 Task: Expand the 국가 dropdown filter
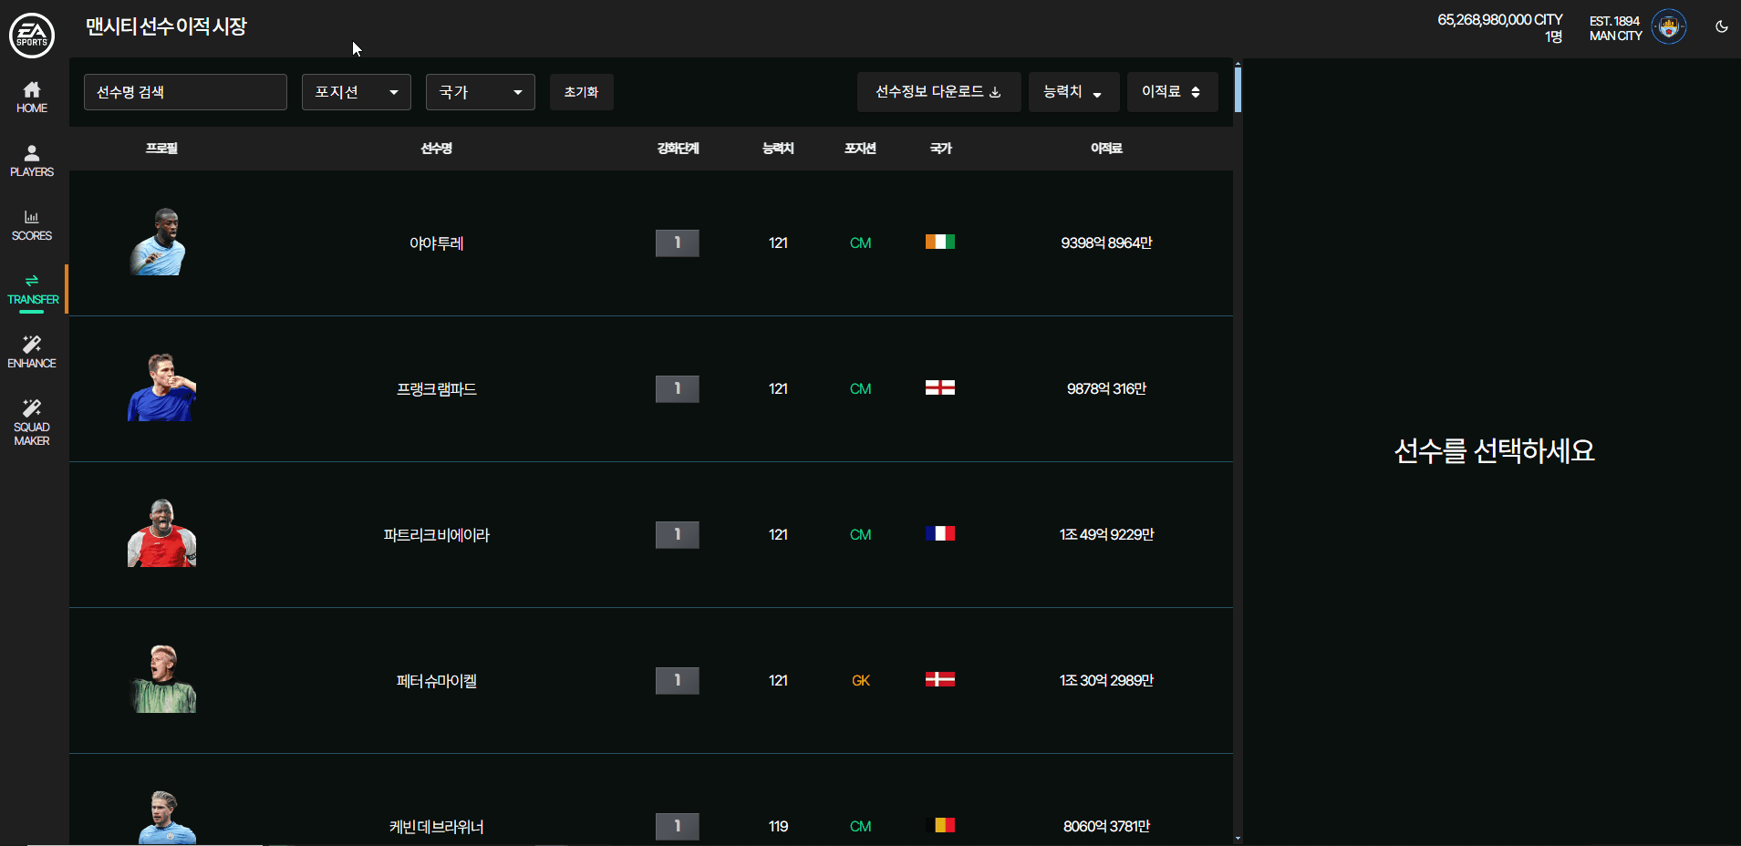tap(480, 92)
